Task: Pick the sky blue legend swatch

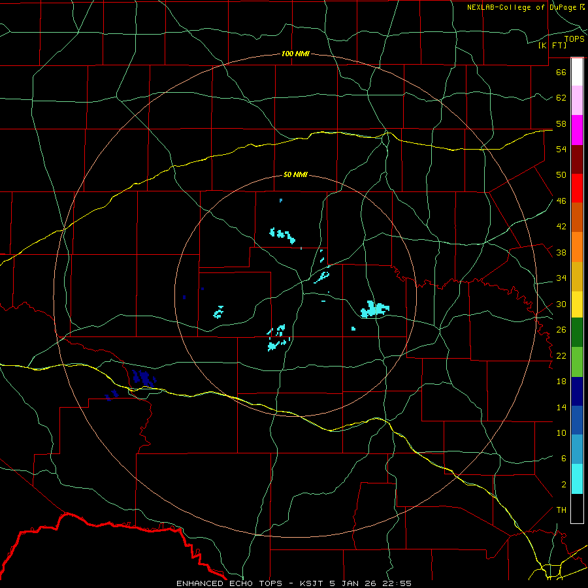Action: tap(577, 449)
